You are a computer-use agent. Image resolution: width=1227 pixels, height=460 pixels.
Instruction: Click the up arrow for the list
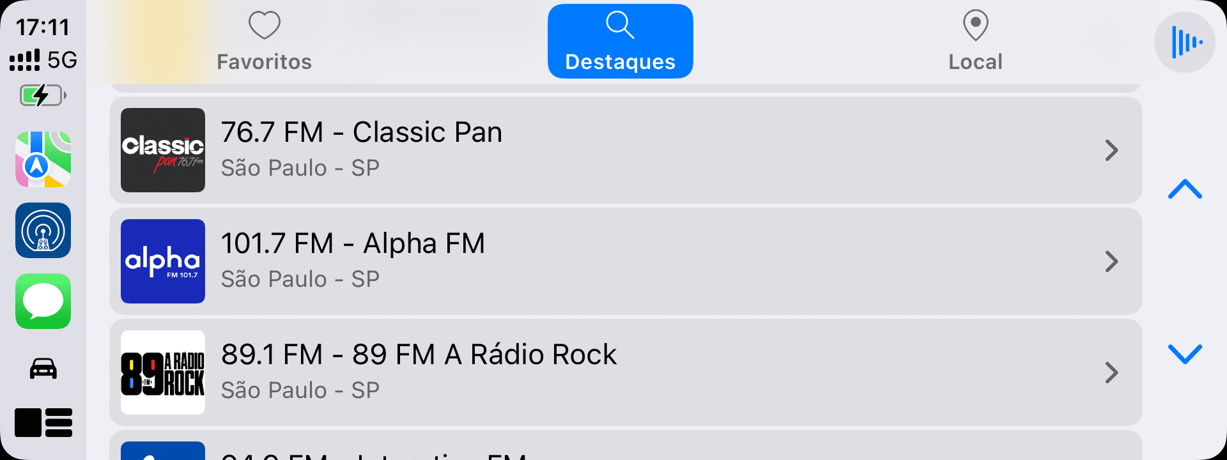[1185, 189]
